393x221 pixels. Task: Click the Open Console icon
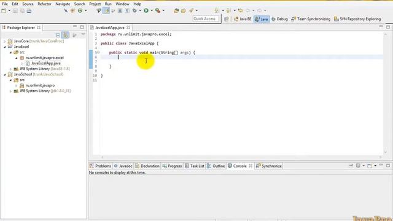(x=370, y=166)
